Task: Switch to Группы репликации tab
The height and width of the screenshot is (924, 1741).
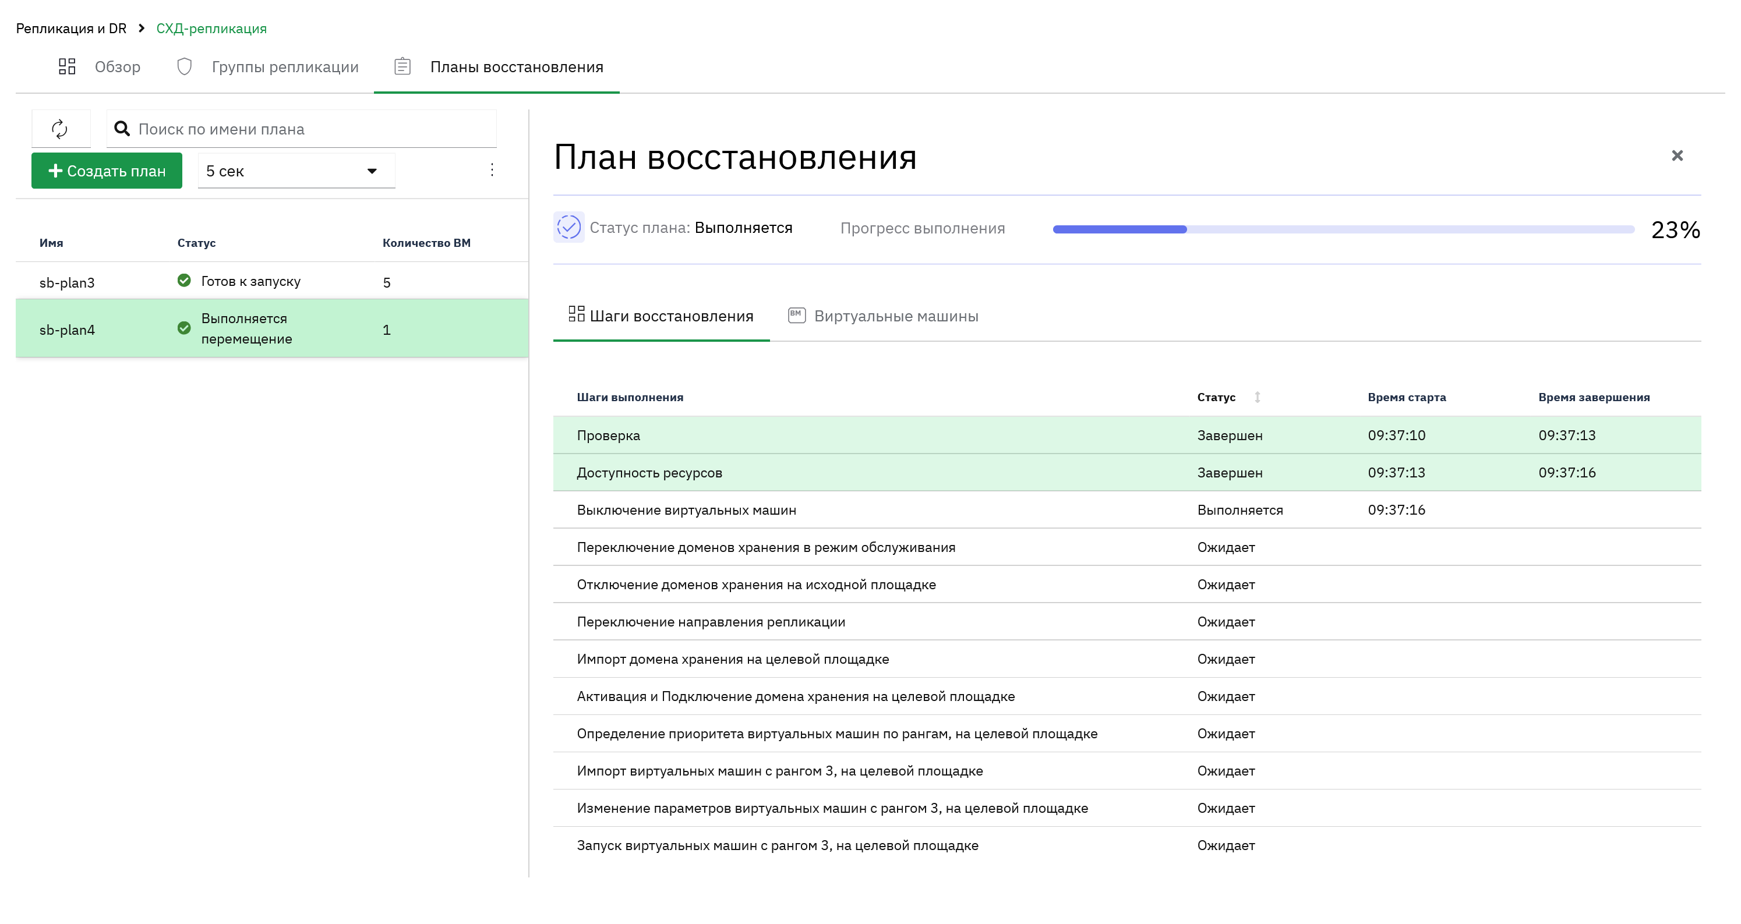Action: coord(267,67)
